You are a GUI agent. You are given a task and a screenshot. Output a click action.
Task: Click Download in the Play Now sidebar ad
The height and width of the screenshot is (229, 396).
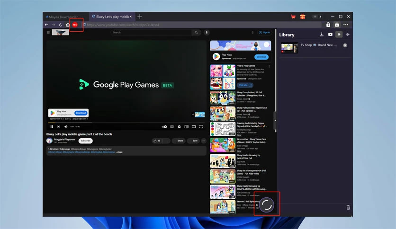261,57
